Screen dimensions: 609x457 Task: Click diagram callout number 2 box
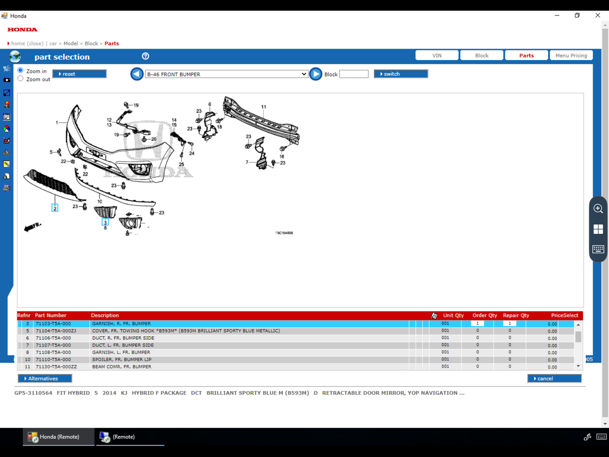click(x=55, y=208)
